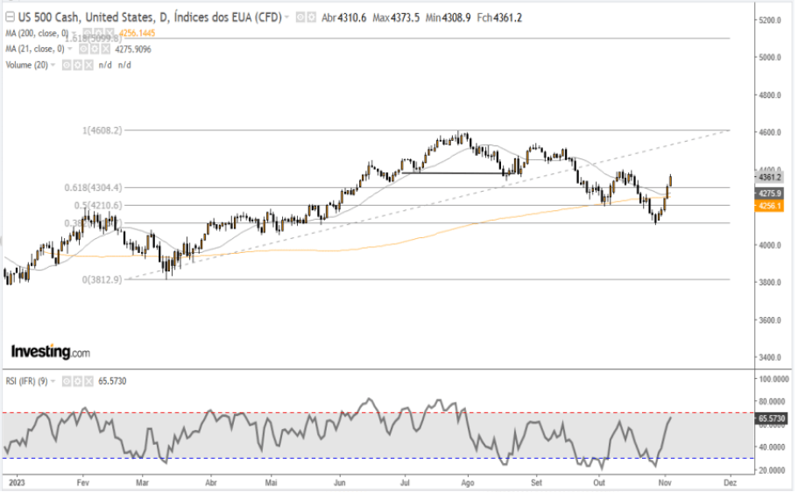
Task: Open MA (21, close, 0) dropdown arrow
Action: (68, 49)
